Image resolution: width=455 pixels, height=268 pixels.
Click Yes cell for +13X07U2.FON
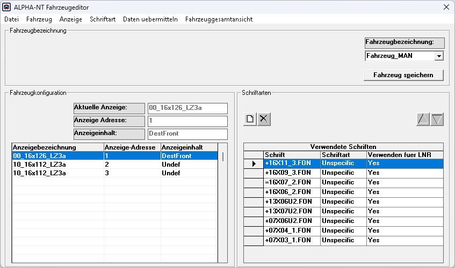pos(405,211)
